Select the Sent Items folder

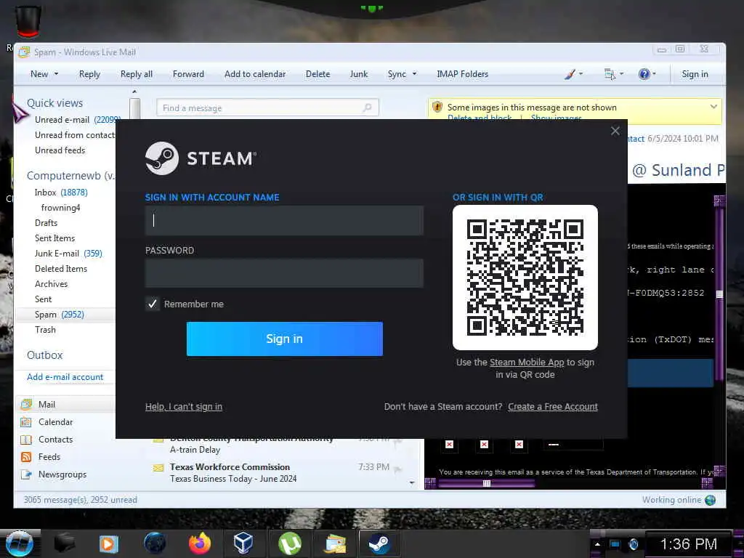tap(54, 238)
